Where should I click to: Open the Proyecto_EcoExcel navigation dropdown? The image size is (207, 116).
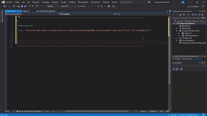(32, 14)
